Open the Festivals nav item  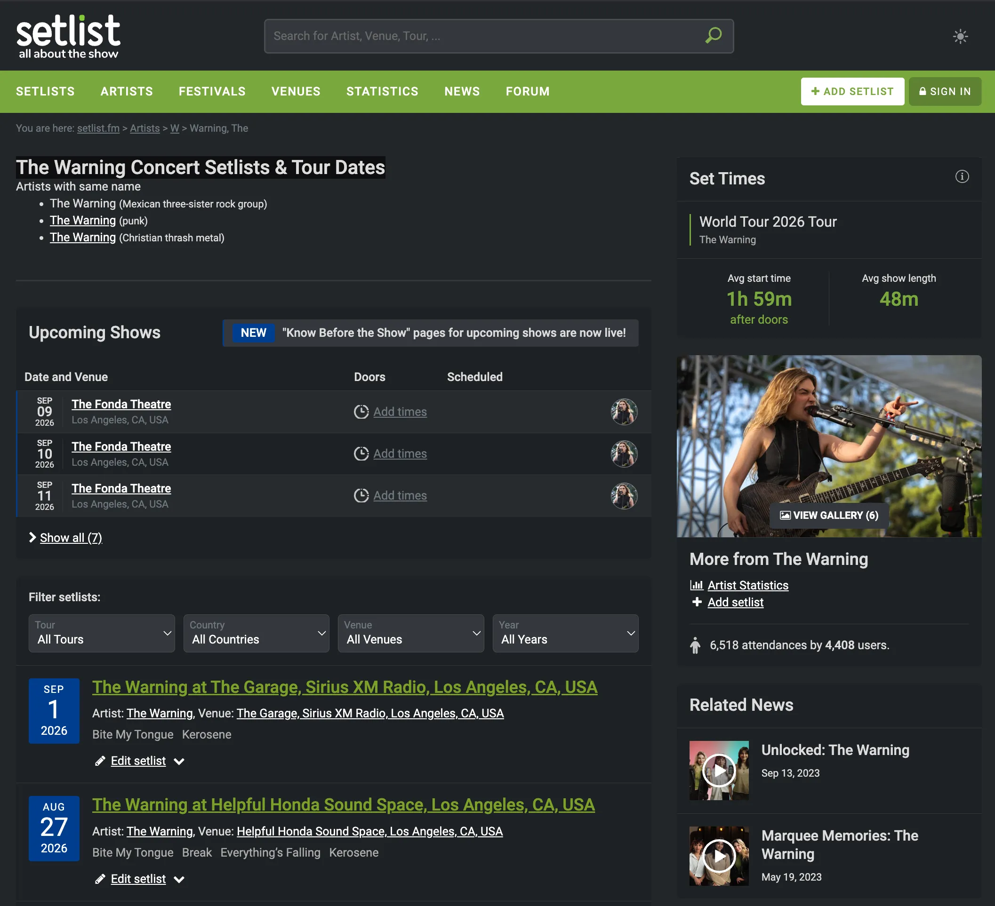(x=212, y=91)
